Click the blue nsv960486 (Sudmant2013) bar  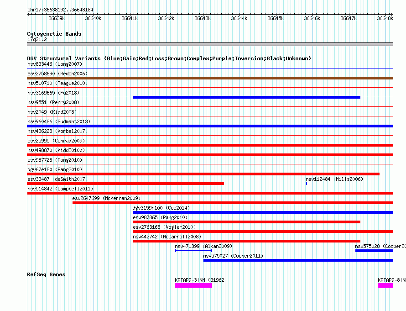pos(210,126)
